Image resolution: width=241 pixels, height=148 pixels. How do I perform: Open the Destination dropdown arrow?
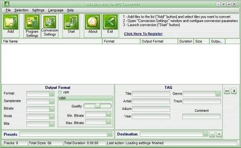206,134
